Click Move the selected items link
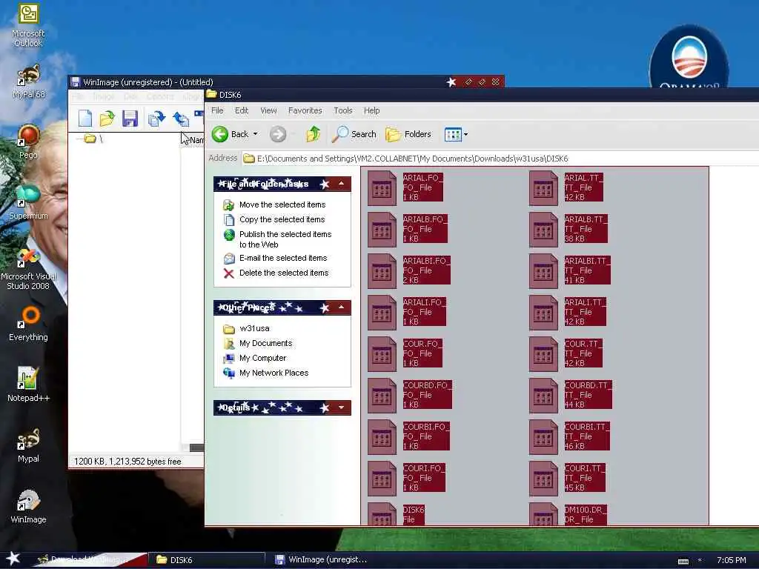This screenshot has height=569, width=759. point(282,204)
